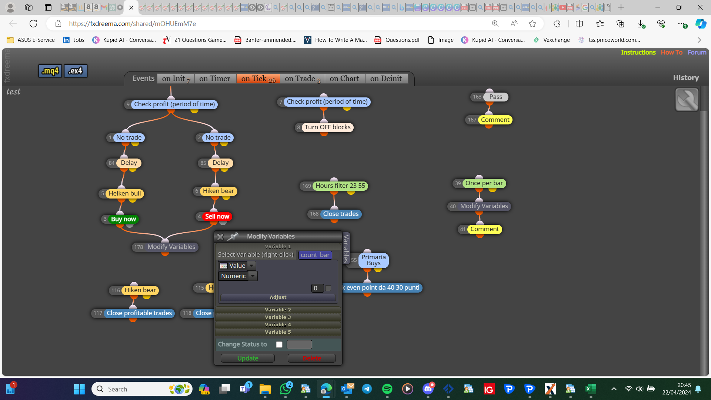The height and width of the screenshot is (400, 711).
Task: Open WhatsApp from the taskbar
Action: point(286,389)
